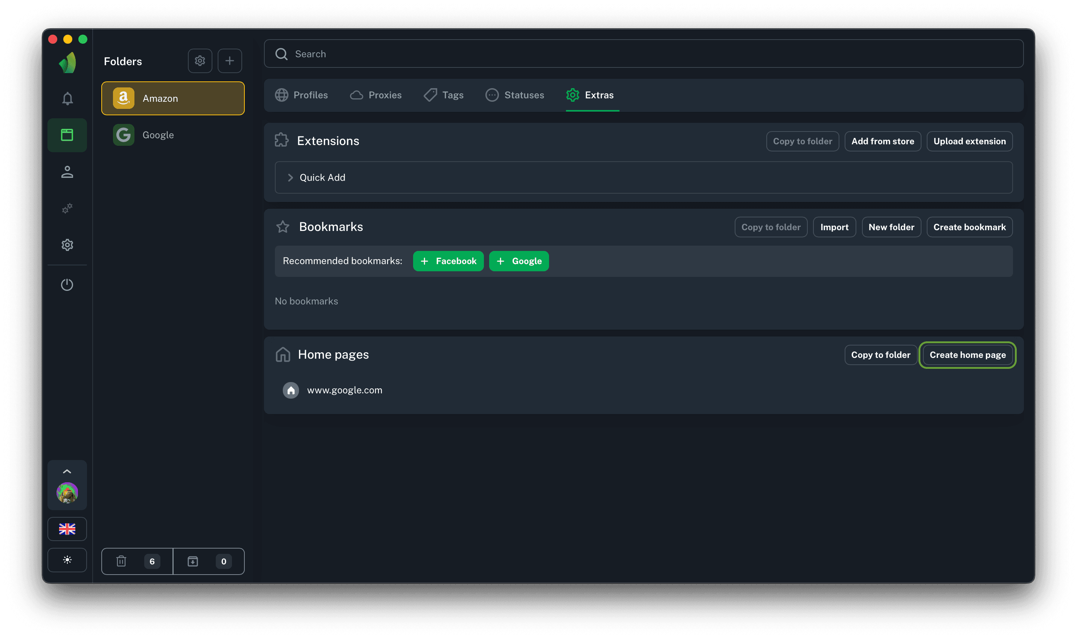Open the folder settings gear icon
This screenshot has height=639, width=1077.
(200, 61)
